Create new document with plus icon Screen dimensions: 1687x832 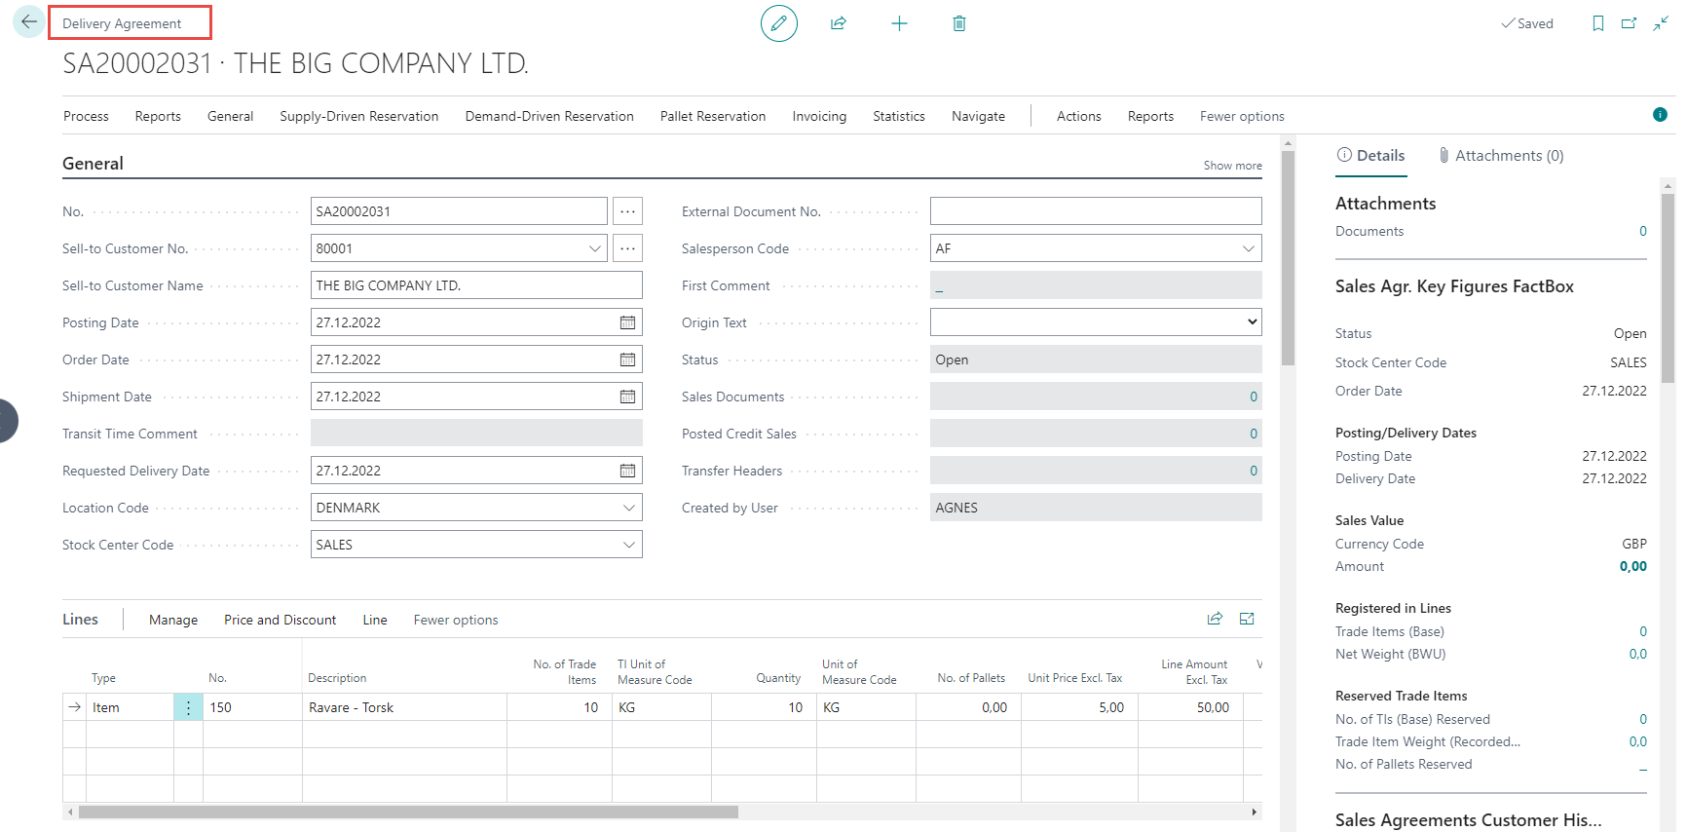tap(899, 23)
